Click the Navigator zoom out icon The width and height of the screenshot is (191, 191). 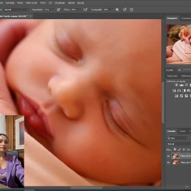click(179, 70)
